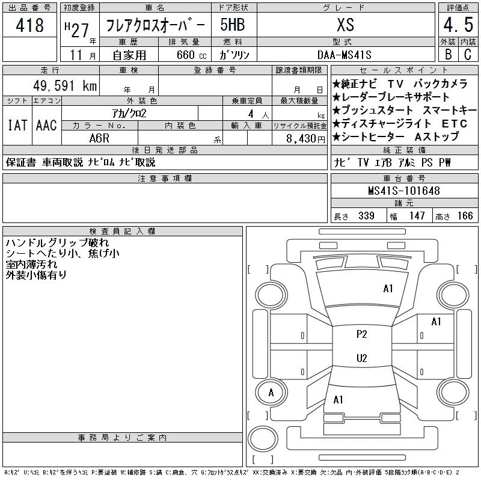Click the displacement value 660 cc

tap(191, 55)
